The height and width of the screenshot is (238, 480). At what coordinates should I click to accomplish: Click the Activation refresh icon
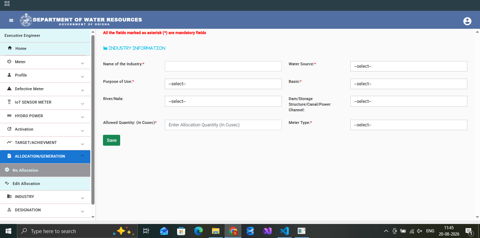[9, 129]
